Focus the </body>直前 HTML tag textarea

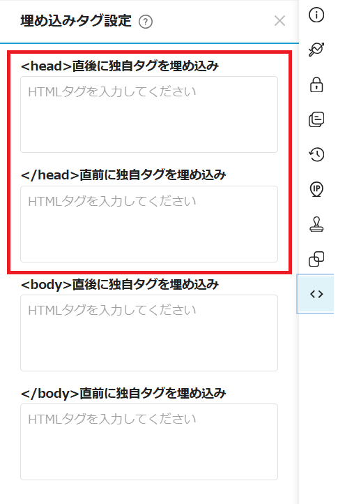pyautogui.click(x=149, y=442)
